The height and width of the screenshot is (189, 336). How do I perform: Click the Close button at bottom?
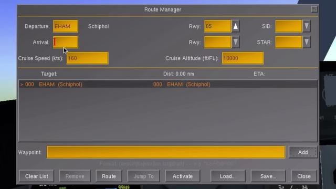point(304,176)
